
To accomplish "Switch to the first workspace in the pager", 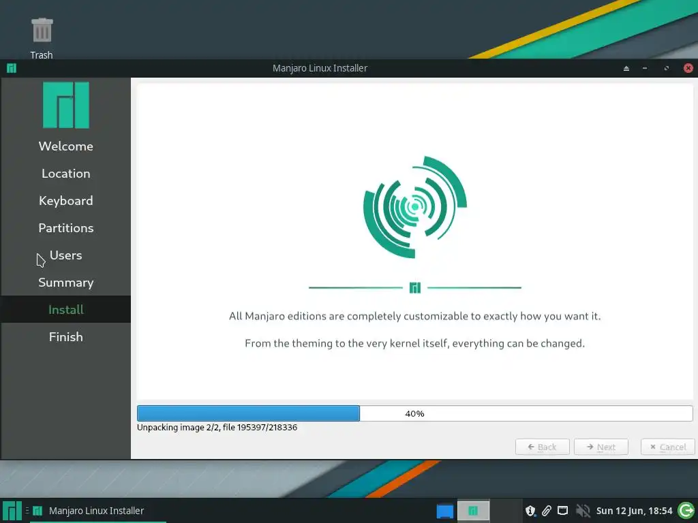I will tap(444, 511).
